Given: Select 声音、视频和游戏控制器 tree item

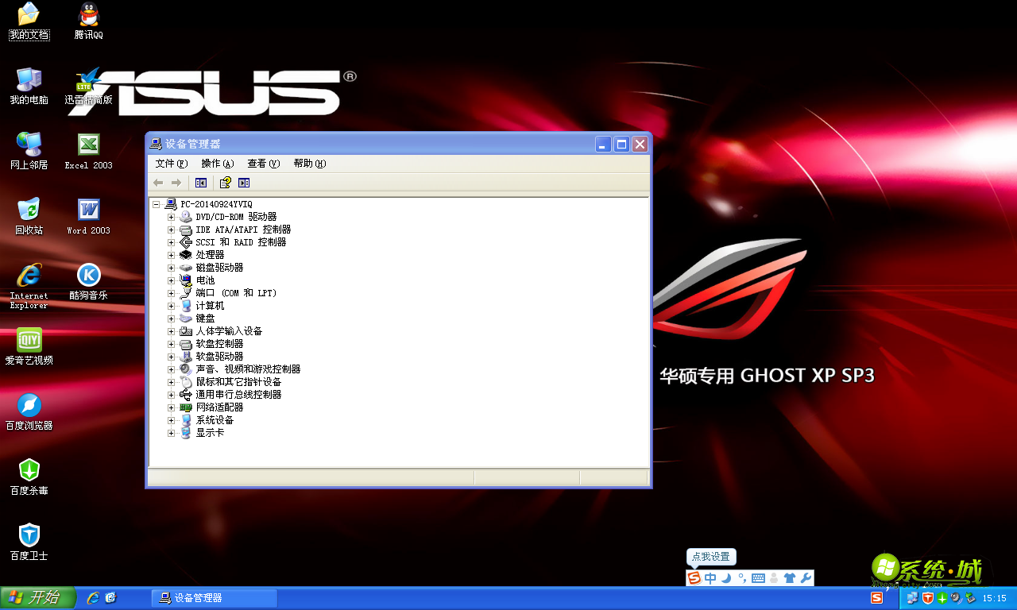Looking at the screenshot, I should 248,369.
